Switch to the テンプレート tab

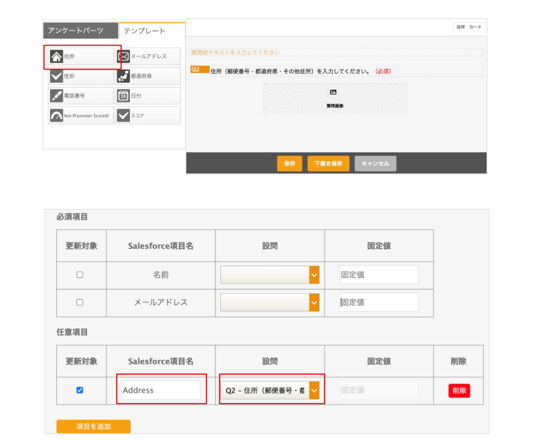[x=152, y=31]
